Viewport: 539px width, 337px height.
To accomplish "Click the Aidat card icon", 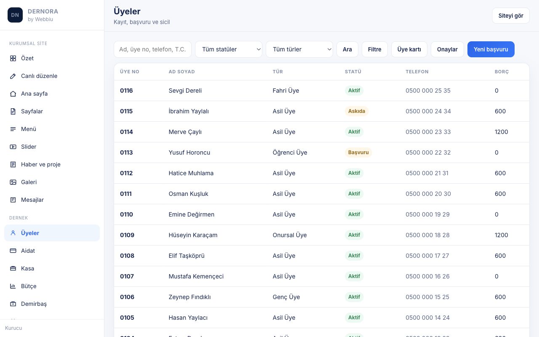I will 13,251.
